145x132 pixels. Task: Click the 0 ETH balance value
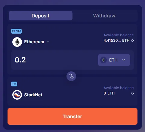(x=109, y=93)
